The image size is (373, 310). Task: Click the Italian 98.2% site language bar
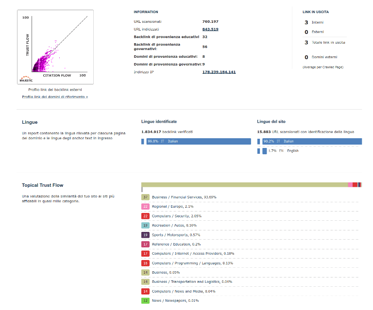(x=312, y=141)
